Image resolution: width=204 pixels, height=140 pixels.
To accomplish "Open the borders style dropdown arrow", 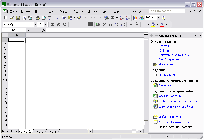I will [148, 25].
